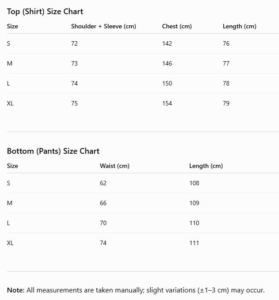Click the shirt Length (cm) column header
Image resolution: width=279 pixels, height=300 pixels.
pos(240,26)
